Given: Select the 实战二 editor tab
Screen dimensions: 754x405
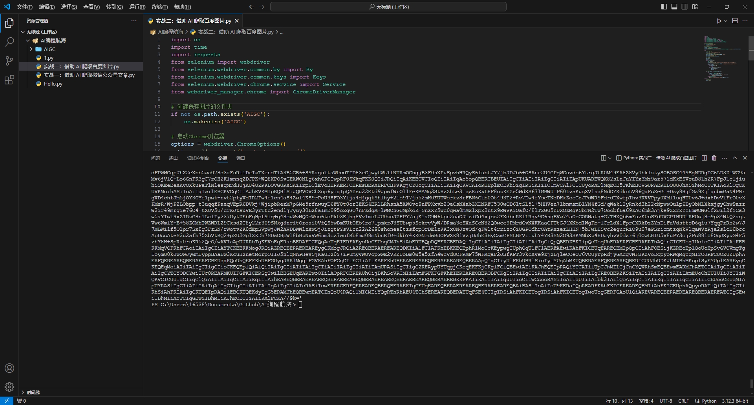Looking at the screenshot, I should tap(193, 21).
